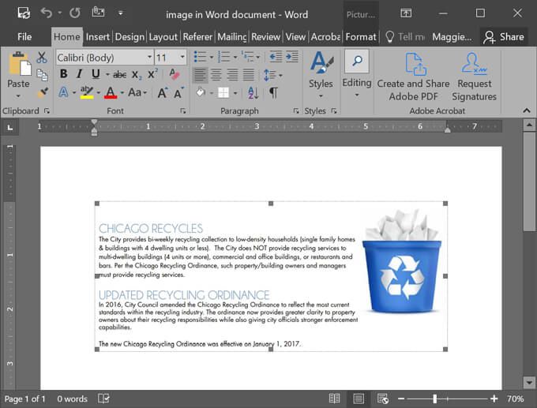Image resolution: width=537 pixels, height=408 pixels.
Task: Expand the font size dropdown
Action: click(x=182, y=58)
